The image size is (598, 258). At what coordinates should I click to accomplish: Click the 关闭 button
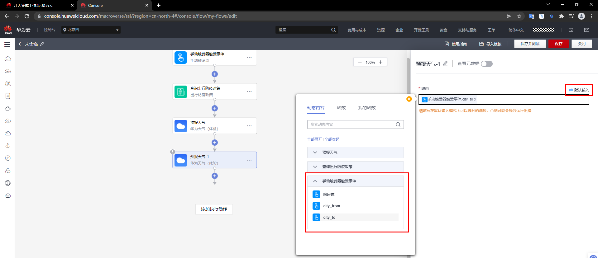point(581,44)
